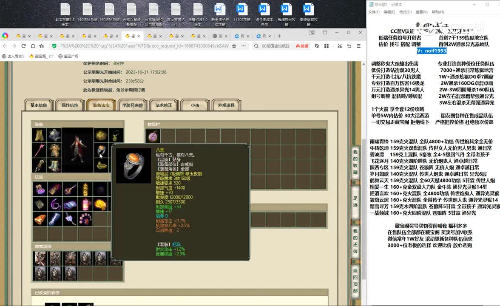Select the silver ring equipment slot

point(101,150)
